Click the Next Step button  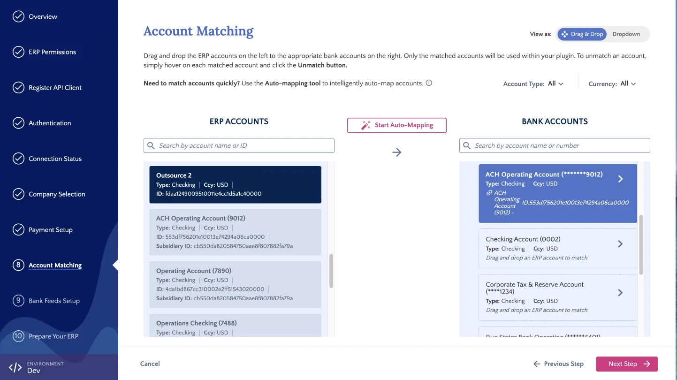click(x=627, y=364)
